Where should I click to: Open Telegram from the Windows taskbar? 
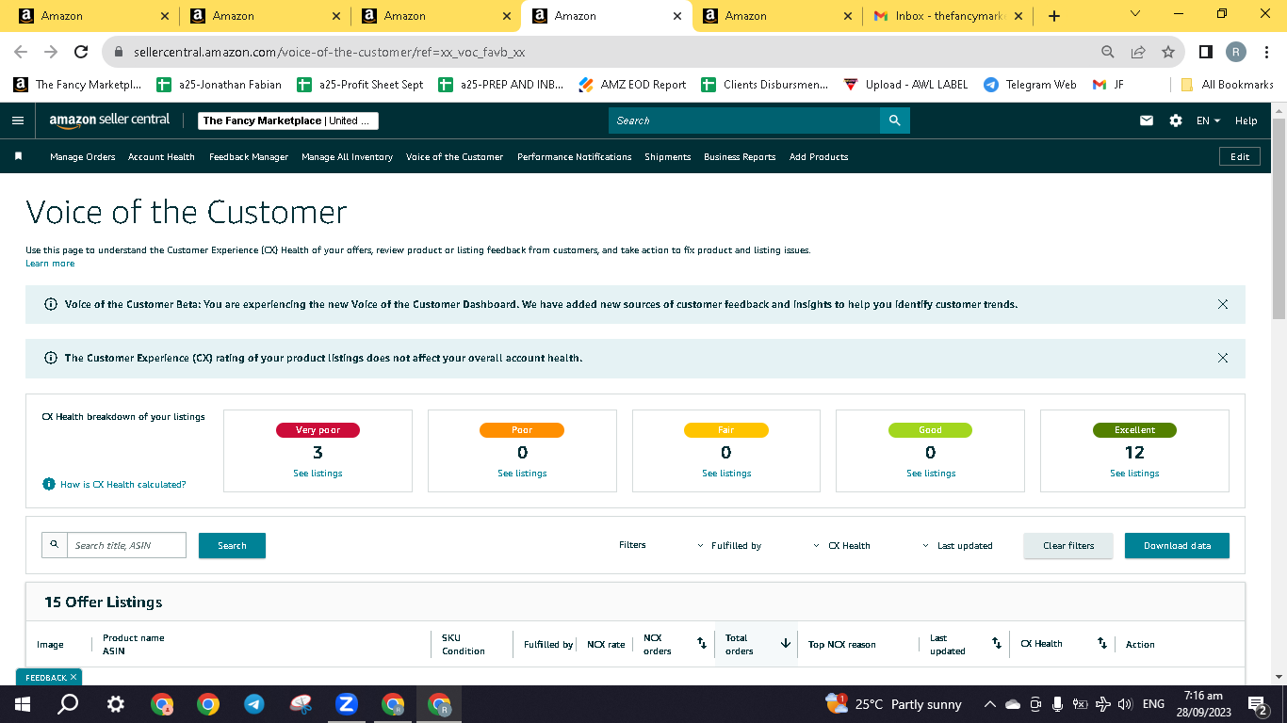[x=254, y=703]
